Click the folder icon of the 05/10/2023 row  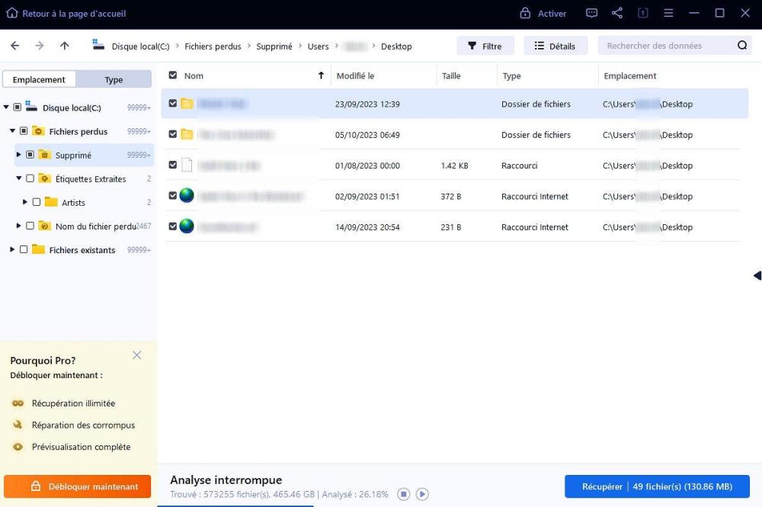[x=187, y=134]
